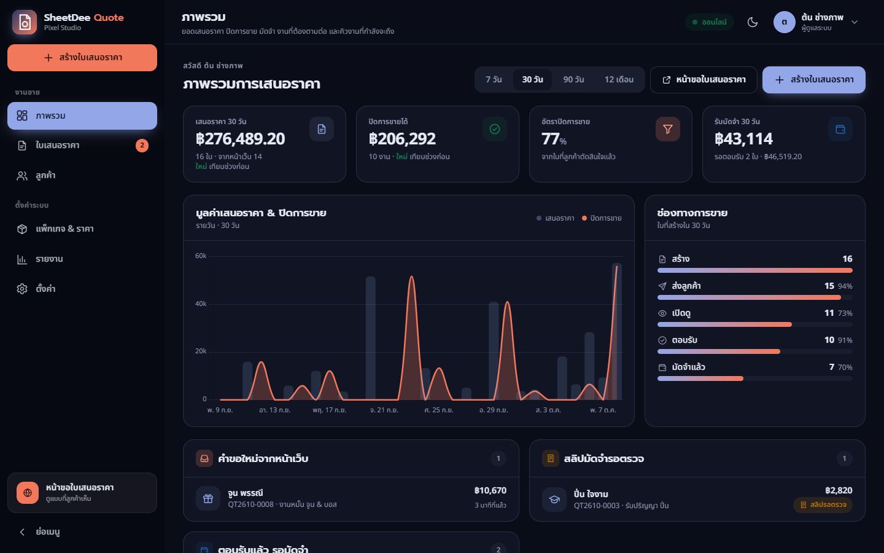The width and height of the screenshot is (884, 553).
Task: Click the document icon on เสนอราคา 30 วัน card
Action: click(322, 129)
